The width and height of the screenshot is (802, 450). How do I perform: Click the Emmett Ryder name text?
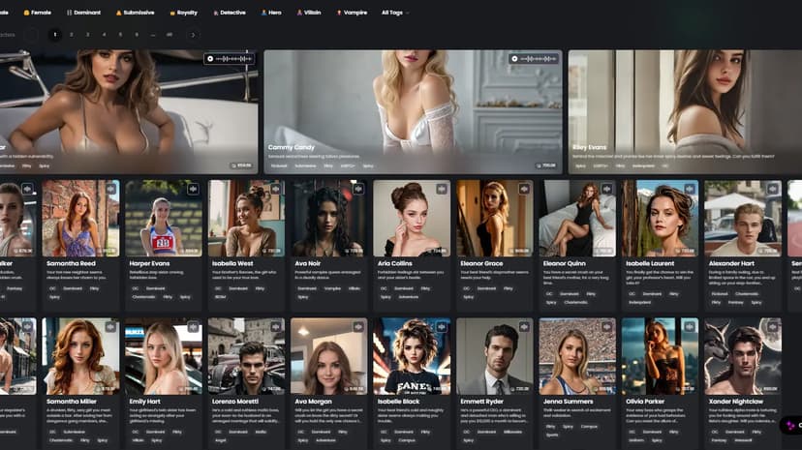(481, 402)
